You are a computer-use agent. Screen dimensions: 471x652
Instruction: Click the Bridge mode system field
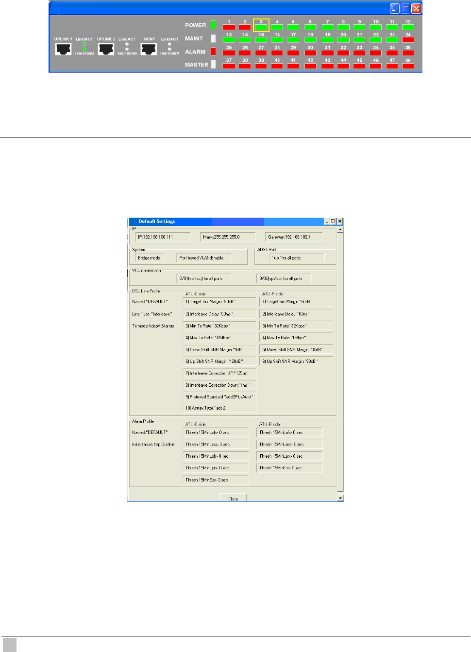(150, 258)
